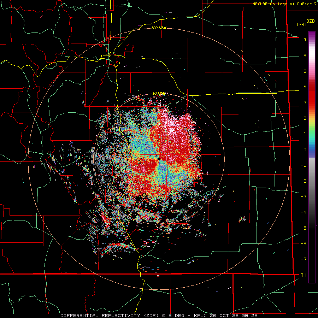Click the black radar site dot
This screenshot has width=318, height=318.
click(x=159, y=159)
